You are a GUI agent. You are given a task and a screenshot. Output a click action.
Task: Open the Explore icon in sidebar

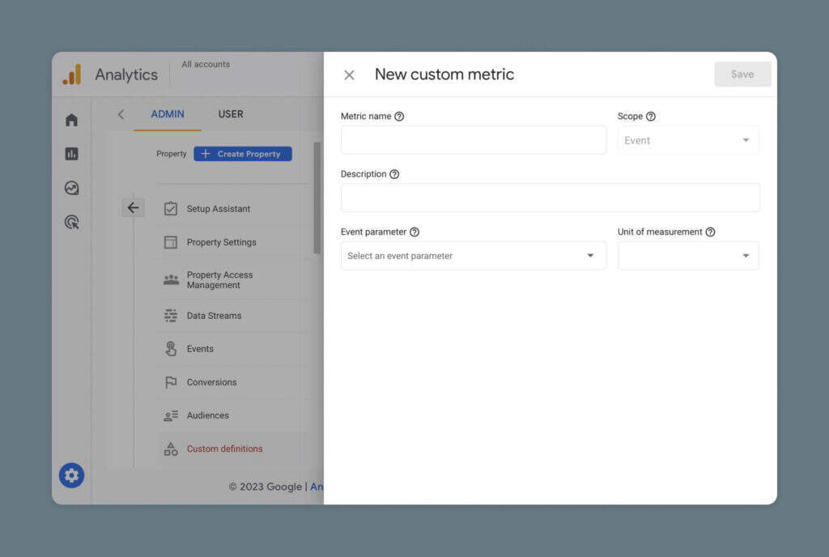pyautogui.click(x=71, y=188)
